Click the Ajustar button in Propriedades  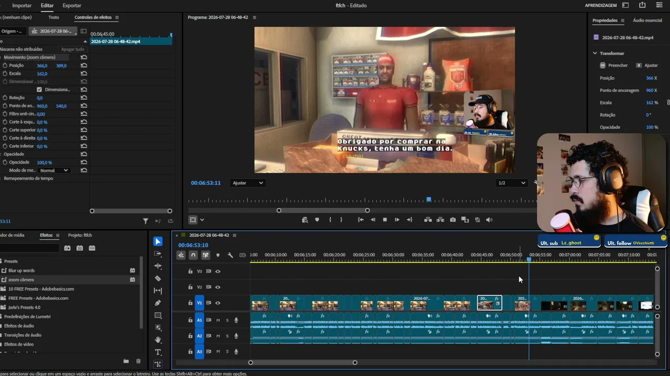pyautogui.click(x=647, y=65)
